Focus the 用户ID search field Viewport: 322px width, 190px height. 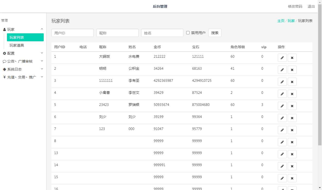(73, 33)
